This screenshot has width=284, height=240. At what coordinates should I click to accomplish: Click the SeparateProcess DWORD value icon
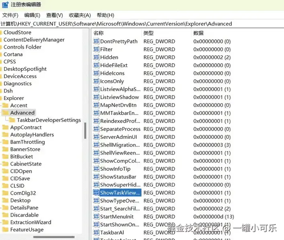[96, 129]
